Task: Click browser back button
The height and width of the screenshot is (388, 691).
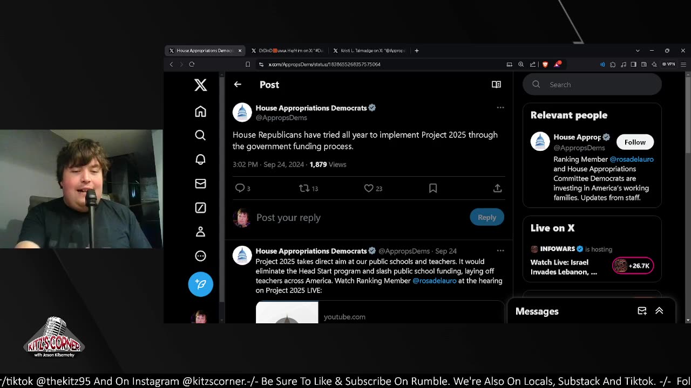Action: (x=171, y=64)
